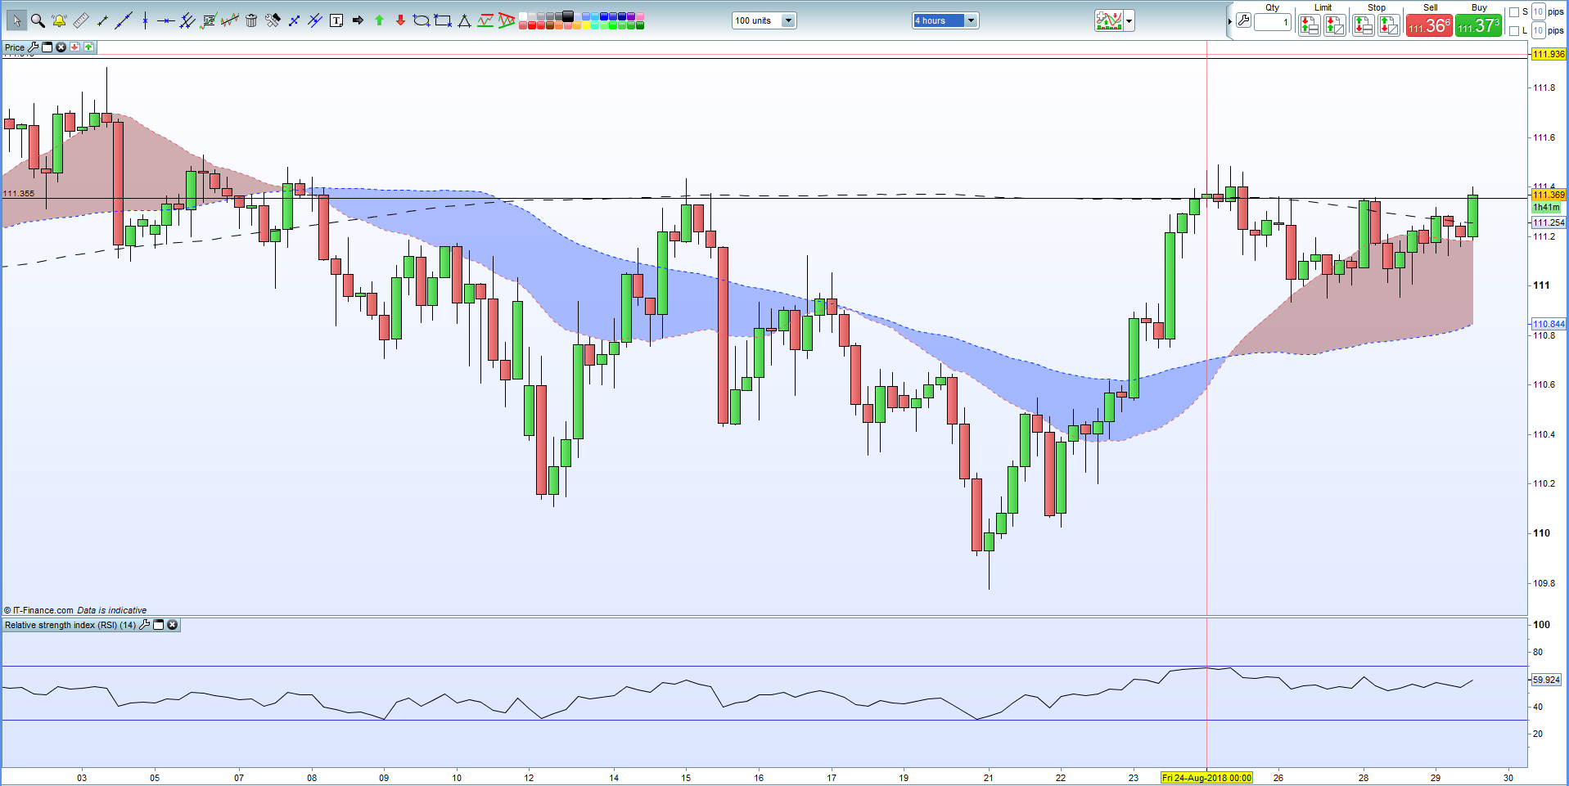Select the green zigzag pattern tool
Image resolution: width=1569 pixels, height=786 pixels.
[x=485, y=20]
